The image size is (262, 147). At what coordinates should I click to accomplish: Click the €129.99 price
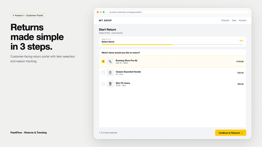point(240,62)
